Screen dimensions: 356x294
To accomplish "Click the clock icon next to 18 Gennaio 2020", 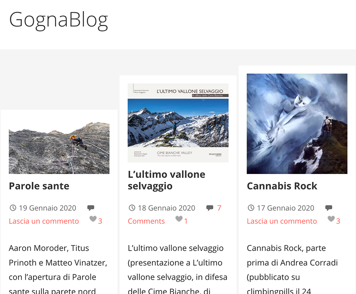I will point(132,208).
